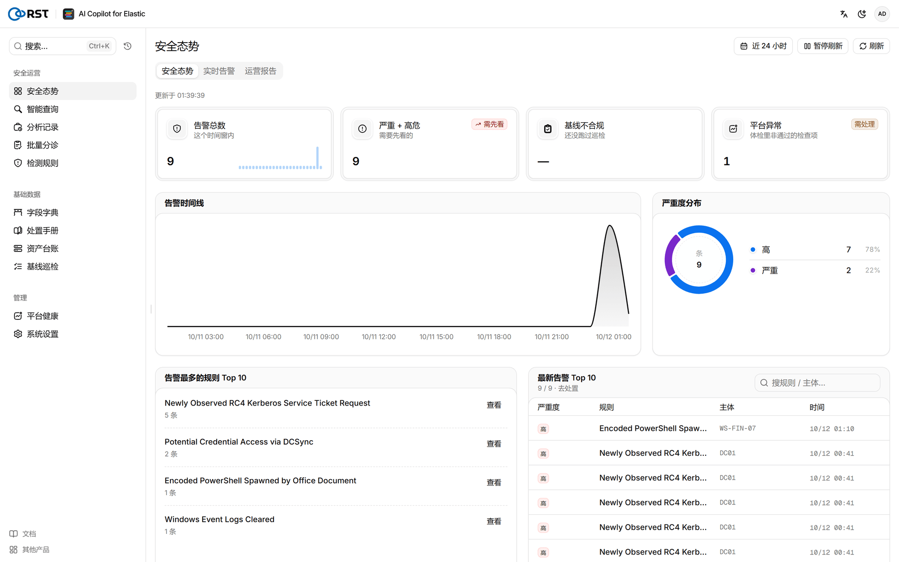The image size is (899, 562).
Task: Open the language translation icon
Action: pos(844,14)
